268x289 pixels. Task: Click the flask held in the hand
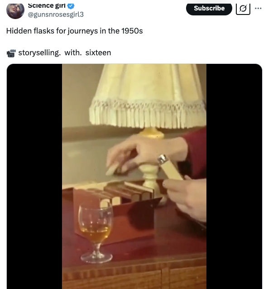coord(169,167)
